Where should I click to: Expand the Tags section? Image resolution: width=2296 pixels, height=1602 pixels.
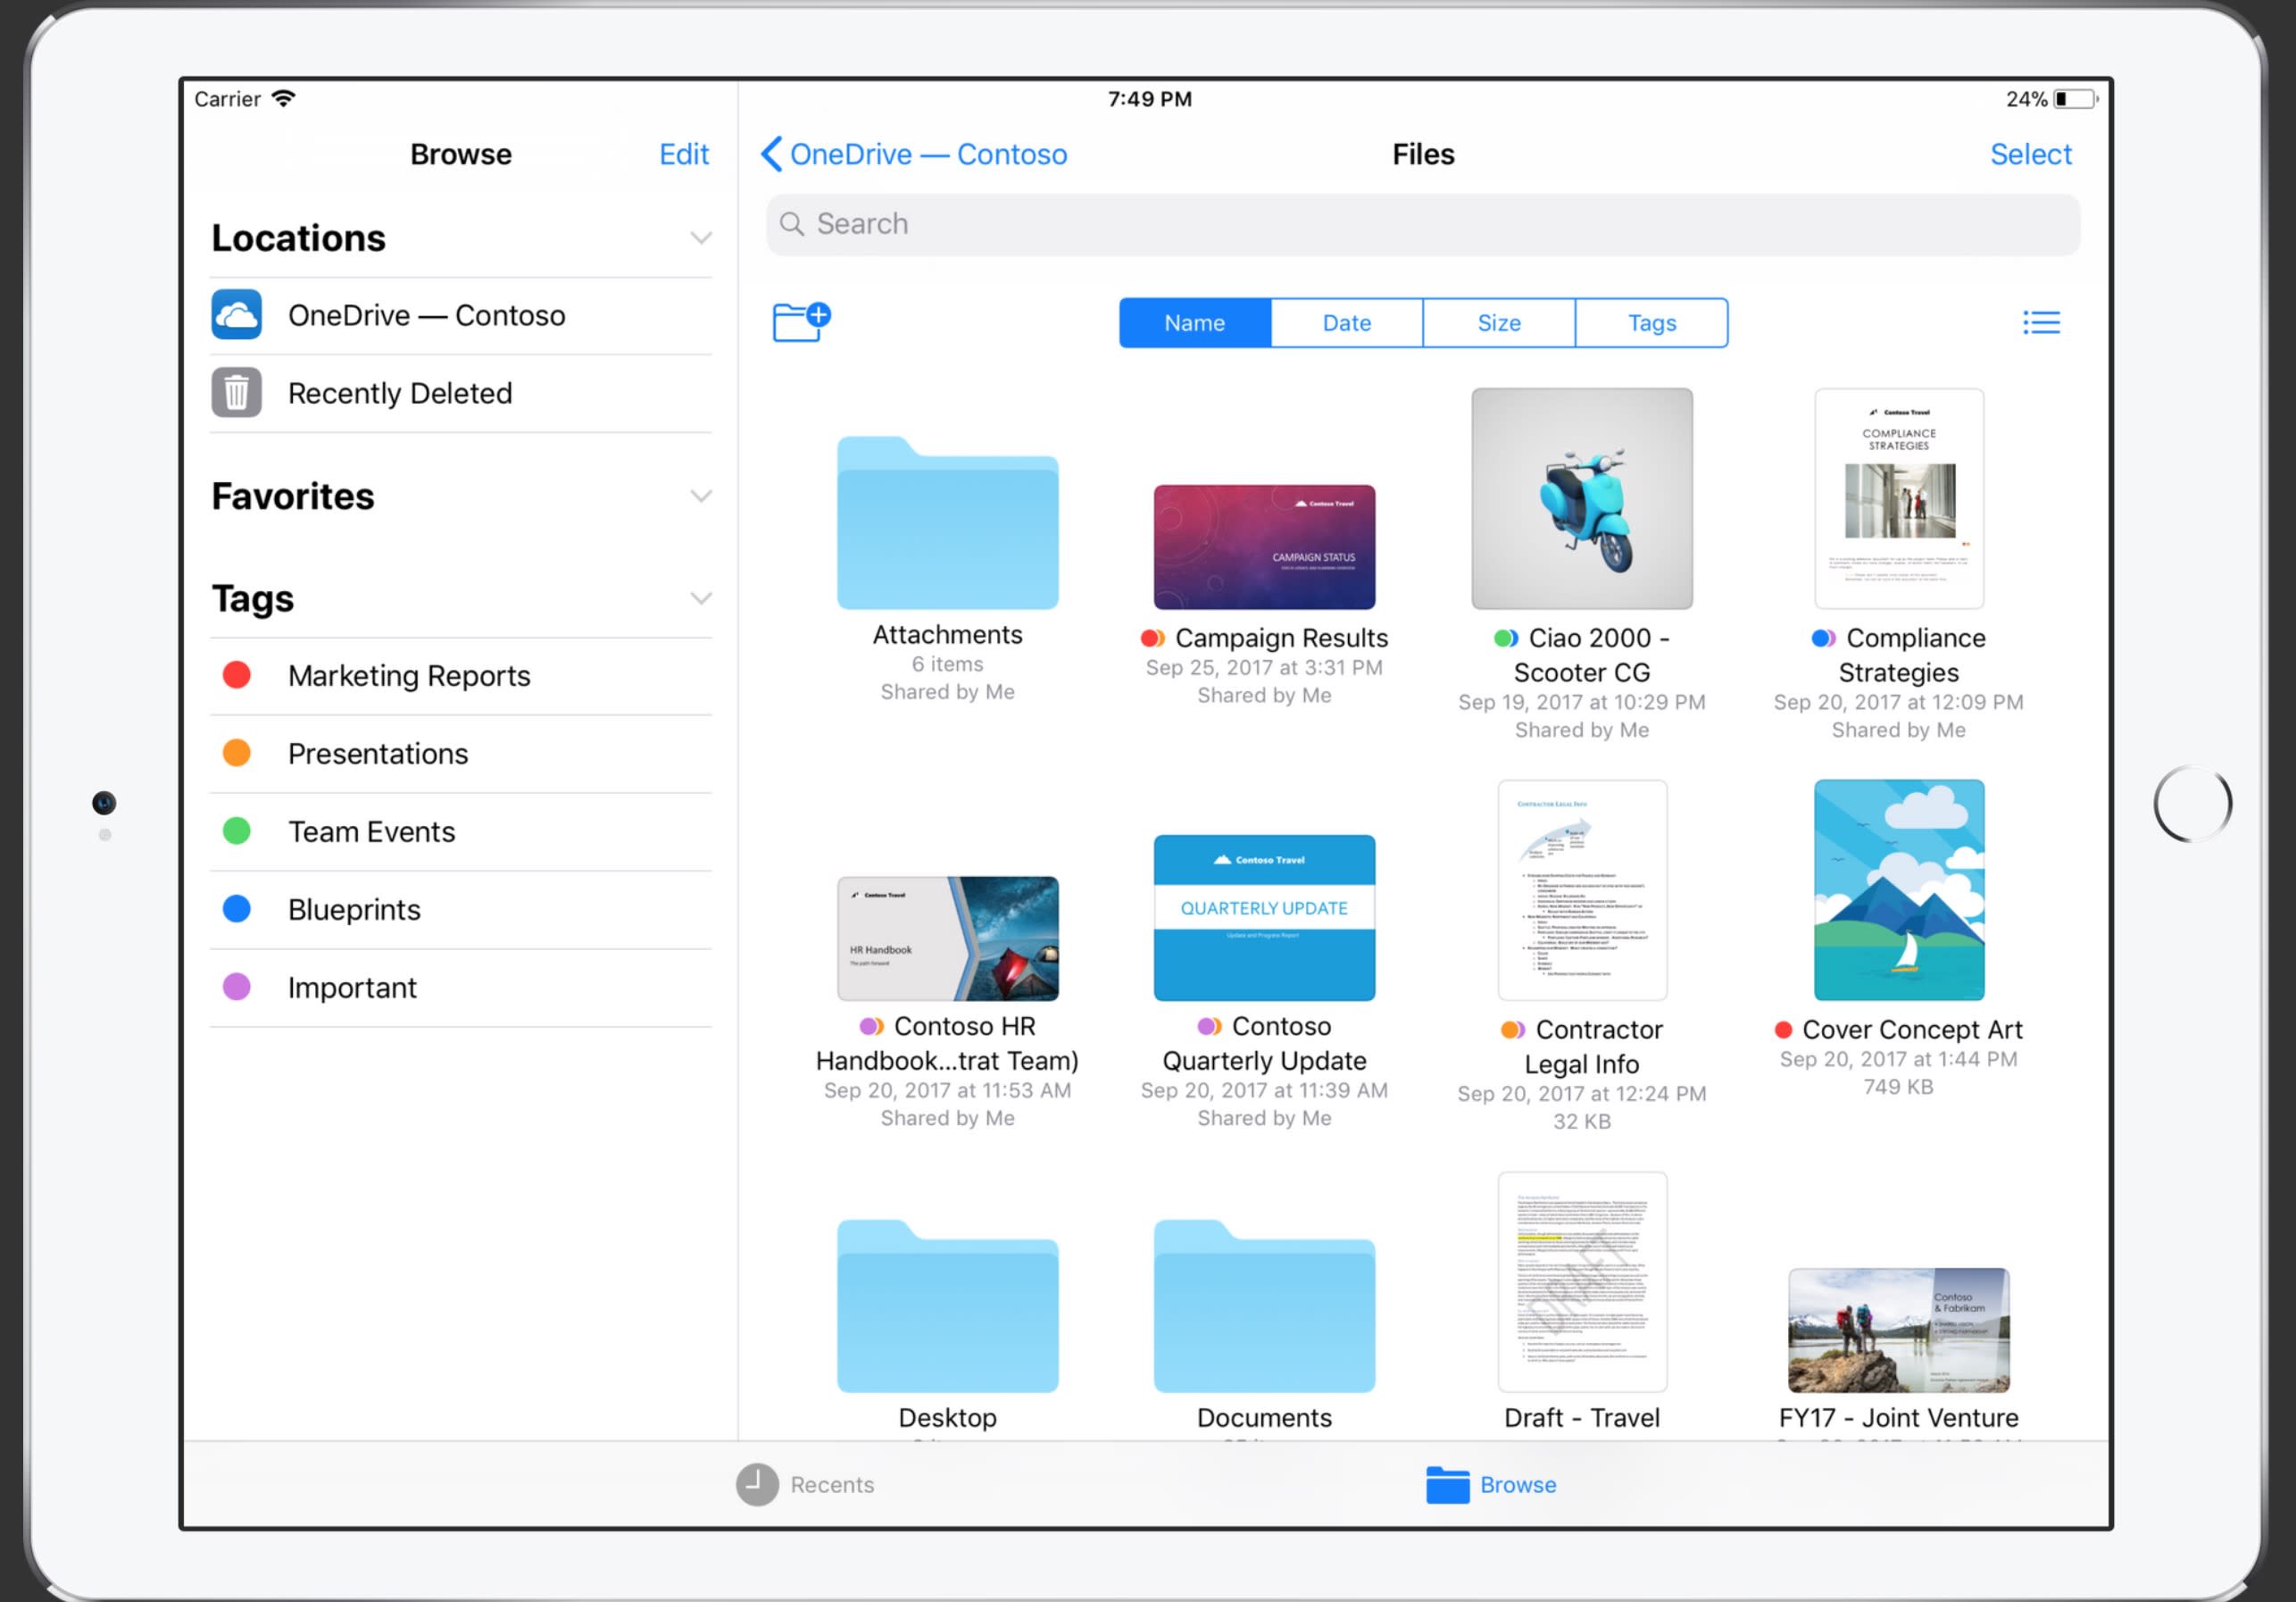[x=700, y=597]
